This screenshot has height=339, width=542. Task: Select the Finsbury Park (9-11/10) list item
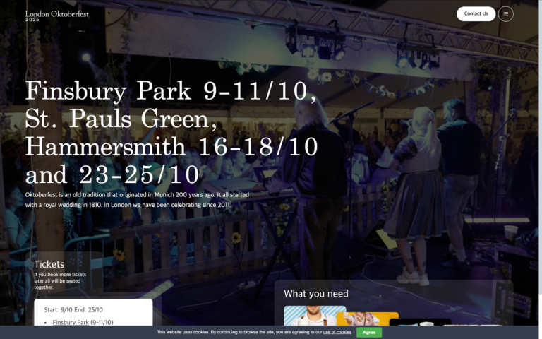83,322
